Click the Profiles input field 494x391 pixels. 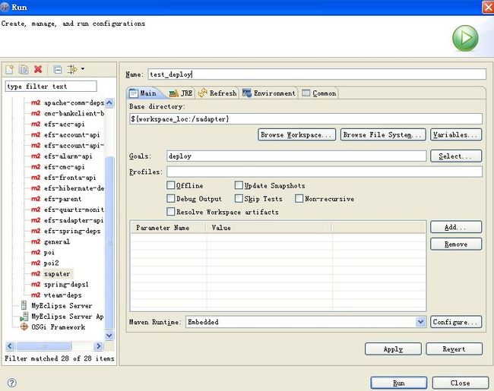(x=325, y=172)
